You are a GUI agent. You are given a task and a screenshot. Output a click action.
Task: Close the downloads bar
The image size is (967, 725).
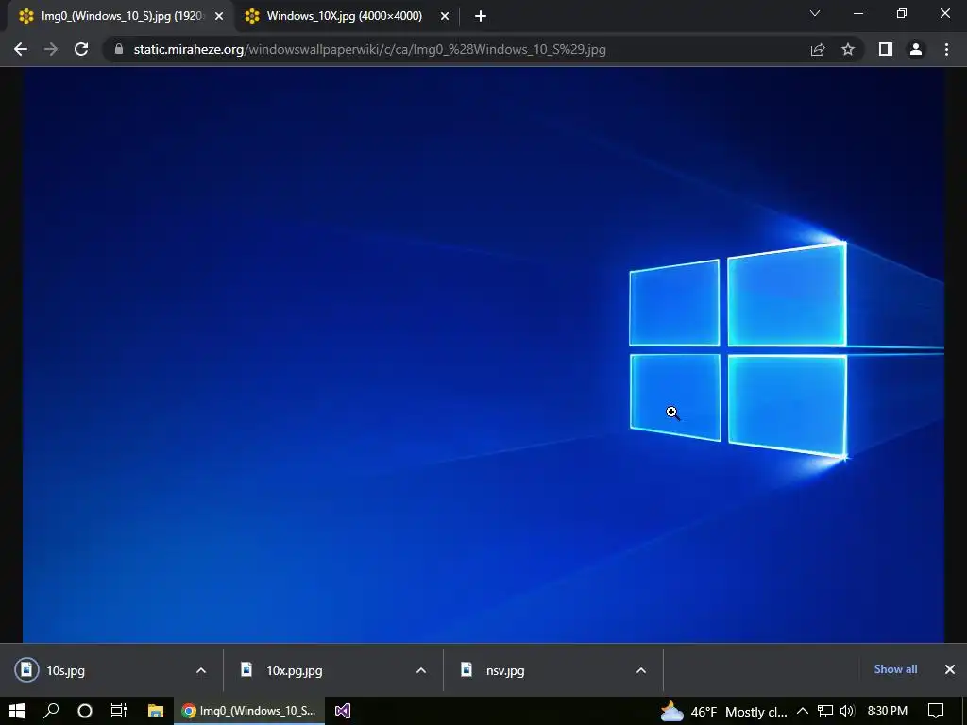(x=950, y=669)
